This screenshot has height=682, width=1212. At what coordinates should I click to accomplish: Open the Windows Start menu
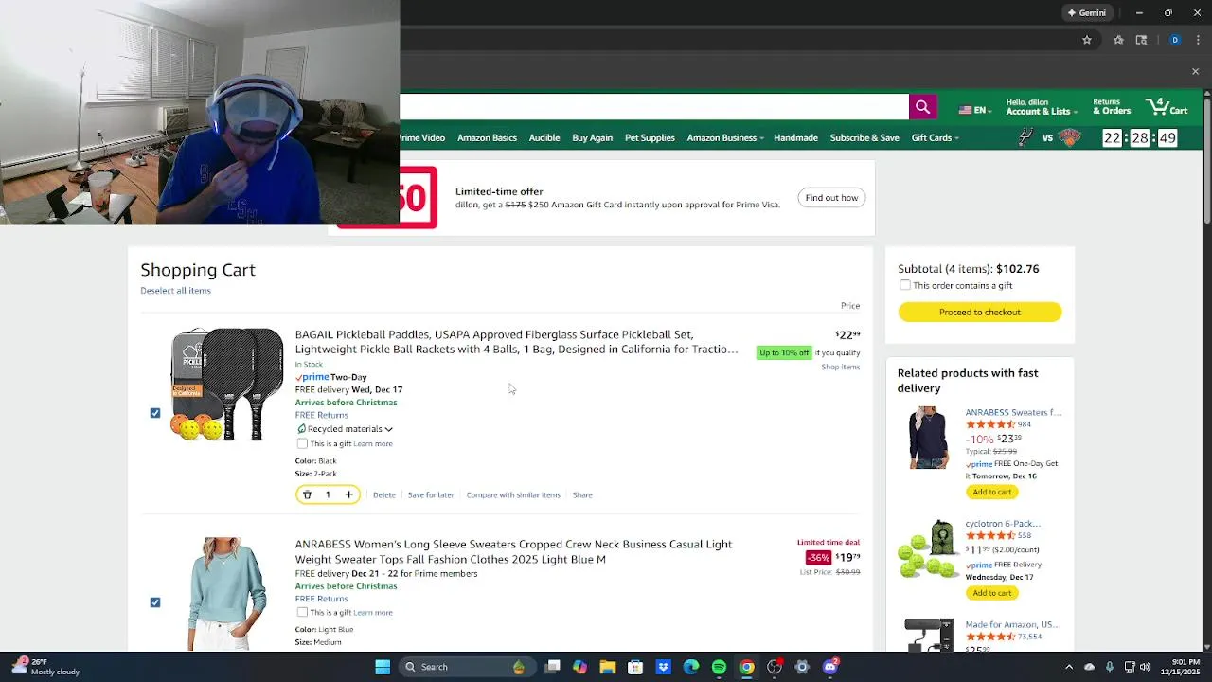pyautogui.click(x=383, y=667)
